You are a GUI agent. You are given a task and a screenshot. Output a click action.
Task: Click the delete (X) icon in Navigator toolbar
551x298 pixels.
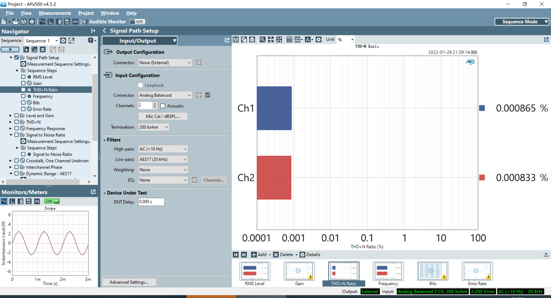tap(43, 50)
